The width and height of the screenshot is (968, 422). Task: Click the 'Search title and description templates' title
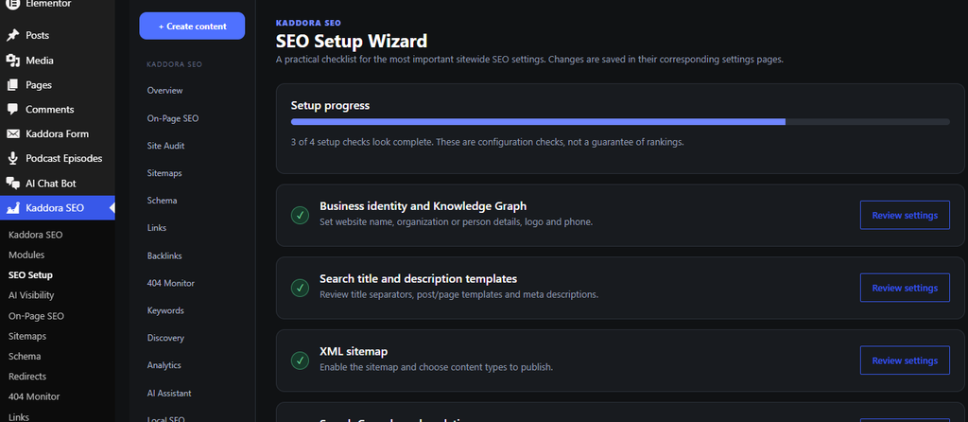[418, 279]
